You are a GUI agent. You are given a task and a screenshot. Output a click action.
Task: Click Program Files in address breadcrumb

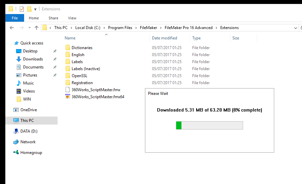(x=120, y=28)
